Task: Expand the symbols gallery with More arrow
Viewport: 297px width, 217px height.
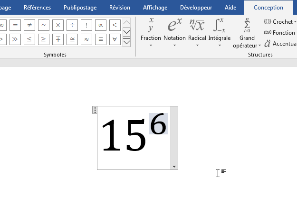Action: (127, 43)
